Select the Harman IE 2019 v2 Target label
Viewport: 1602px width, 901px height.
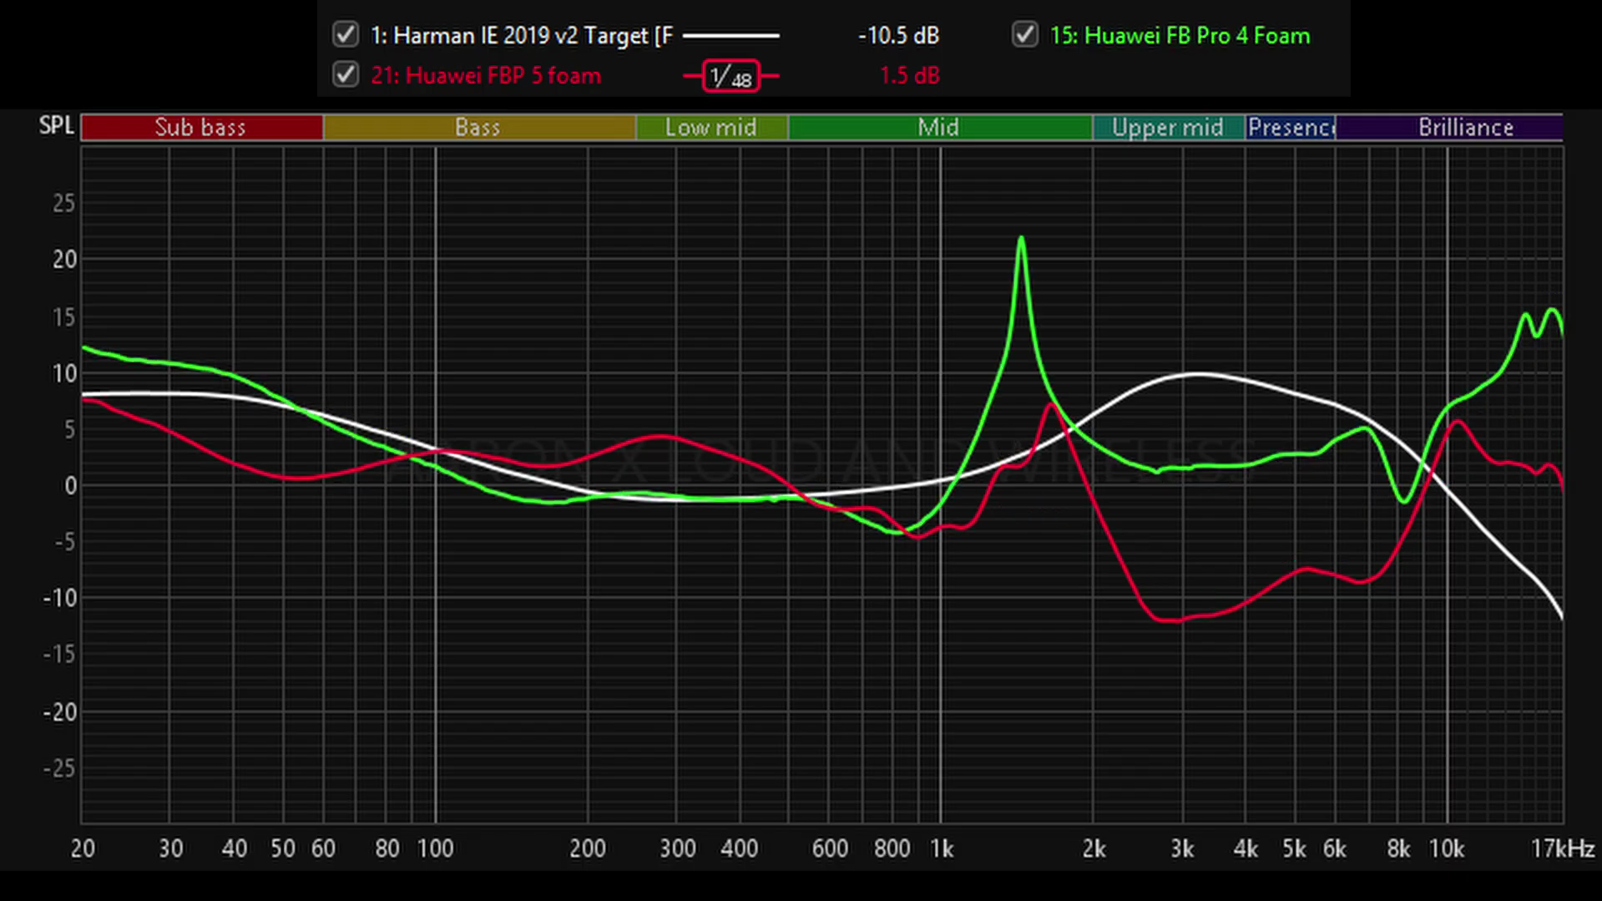point(522,36)
